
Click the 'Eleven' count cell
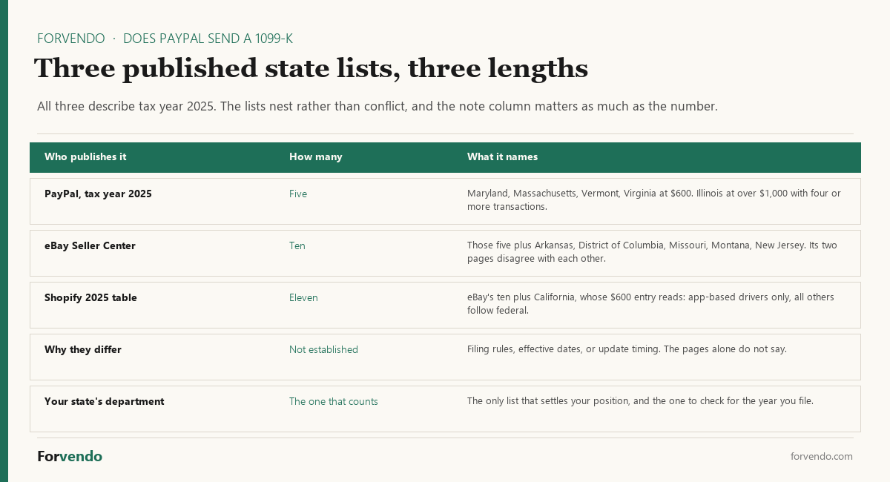[x=303, y=298]
